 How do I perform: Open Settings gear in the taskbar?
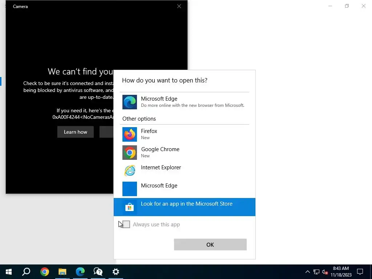(x=116, y=272)
